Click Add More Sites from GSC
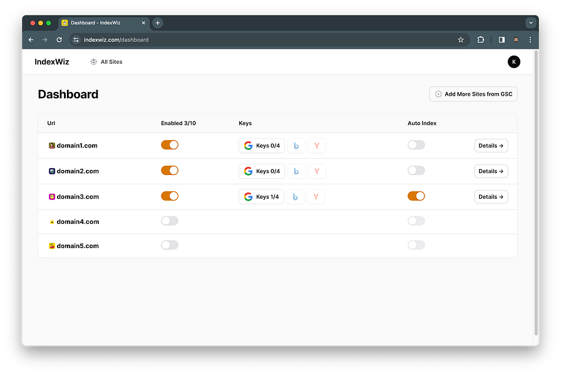The height and width of the screenshot is (375, 561). tap(473, 94)
